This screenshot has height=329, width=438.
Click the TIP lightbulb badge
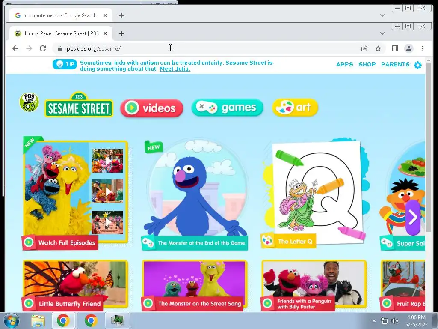(65, 64)
